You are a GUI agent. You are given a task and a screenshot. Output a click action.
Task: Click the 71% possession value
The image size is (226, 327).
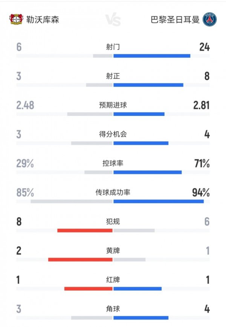[x=201, y=163]
